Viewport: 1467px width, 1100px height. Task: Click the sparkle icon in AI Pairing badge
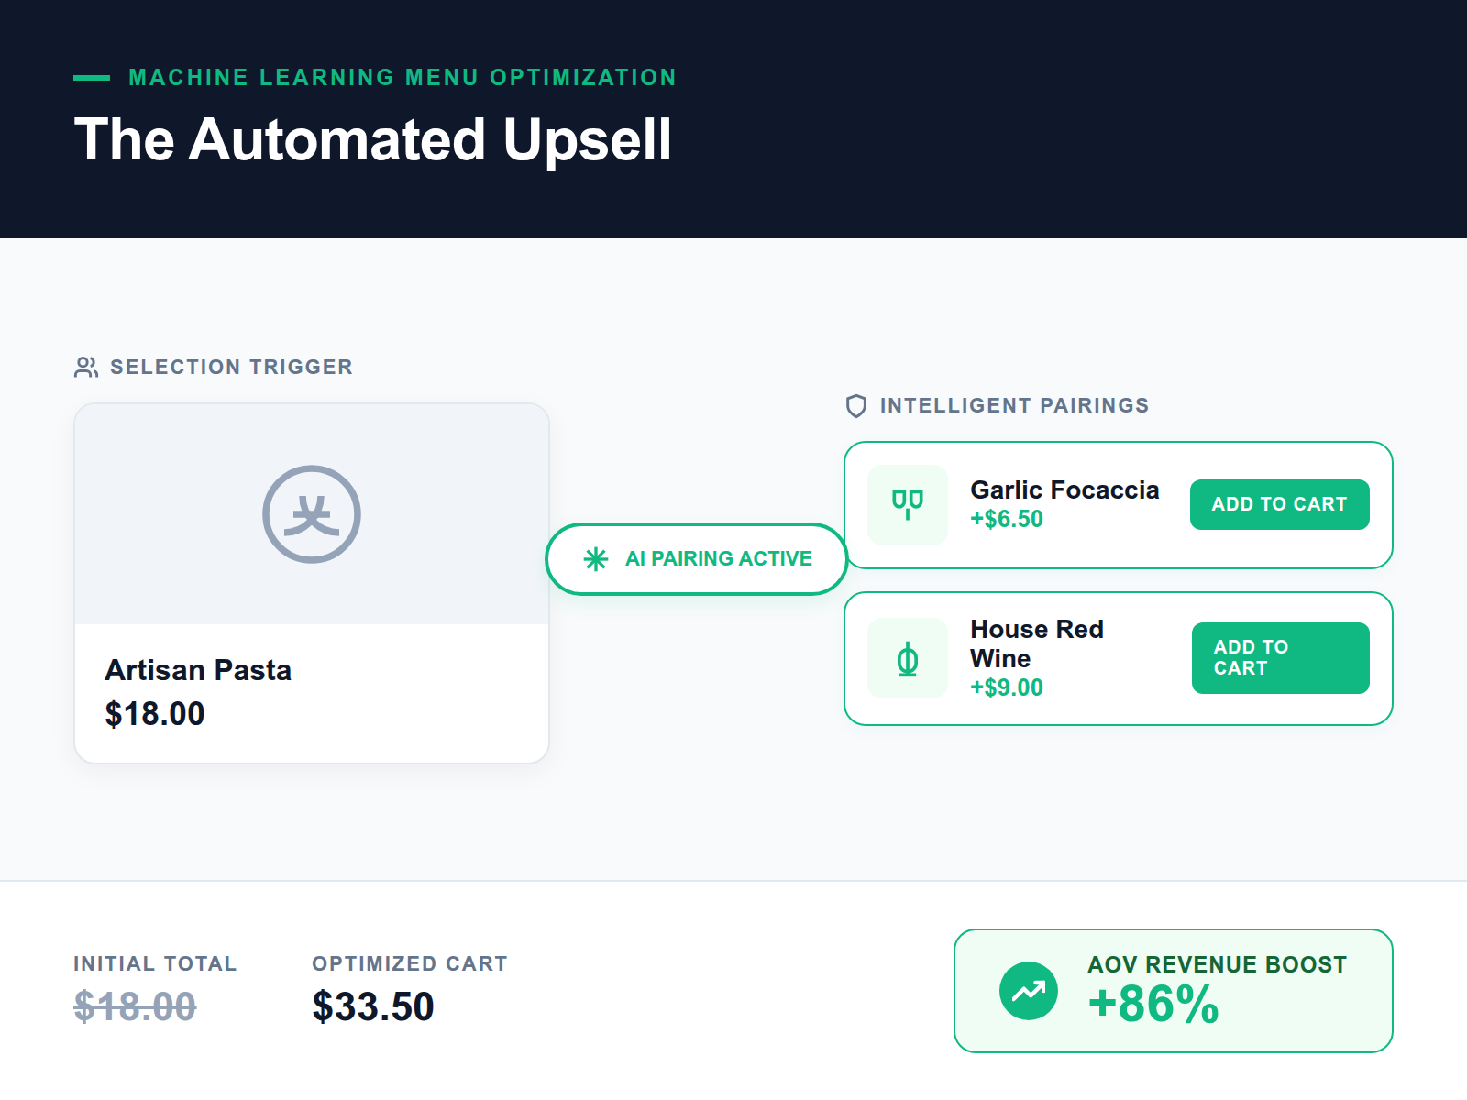pos(596,559)
